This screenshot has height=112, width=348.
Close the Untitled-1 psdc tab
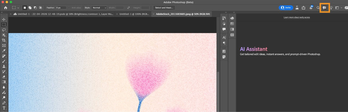(11, 14)
